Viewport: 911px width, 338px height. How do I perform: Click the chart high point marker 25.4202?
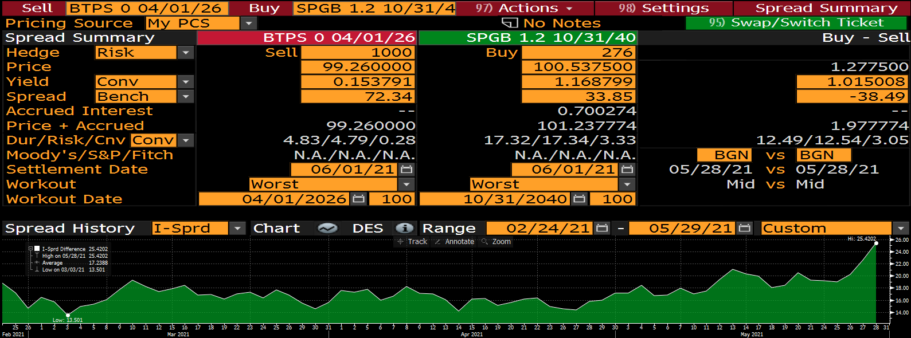point(876,243)
